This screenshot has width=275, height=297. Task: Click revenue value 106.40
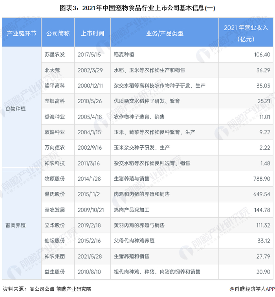pyautogui.click(x=262, y=55)
